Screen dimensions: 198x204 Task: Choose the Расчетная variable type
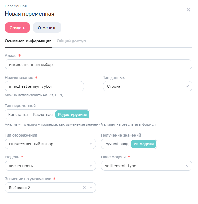click(x=43, y=115)
